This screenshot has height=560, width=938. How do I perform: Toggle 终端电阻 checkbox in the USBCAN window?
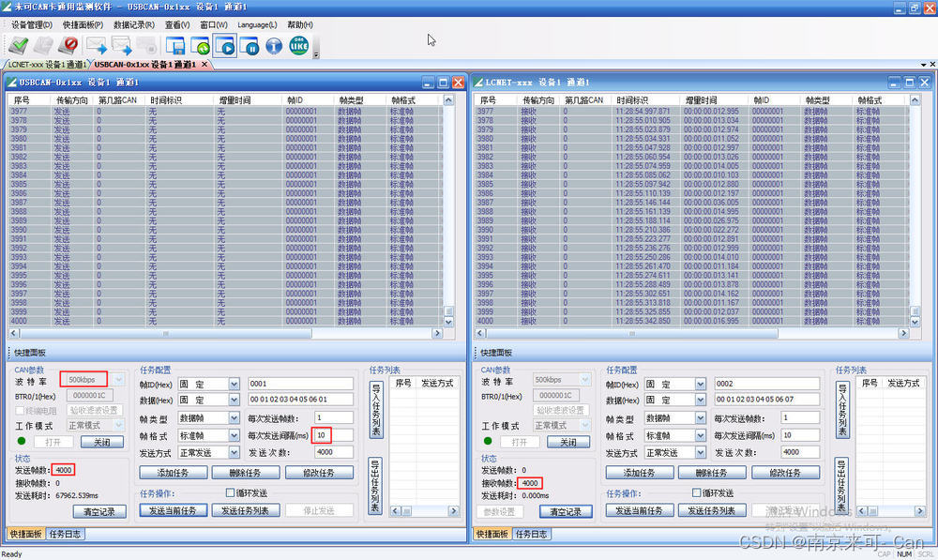(21, 411)
